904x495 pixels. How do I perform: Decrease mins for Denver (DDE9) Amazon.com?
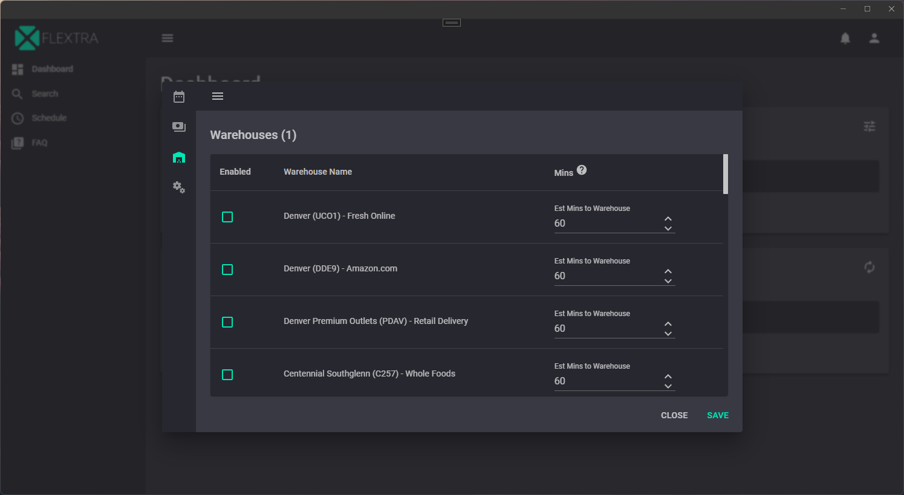click(x=668, y=281)
